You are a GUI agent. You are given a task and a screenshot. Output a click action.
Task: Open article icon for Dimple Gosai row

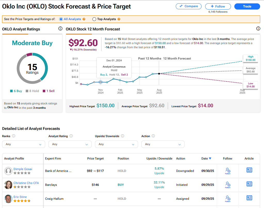[x=249, y=170]
